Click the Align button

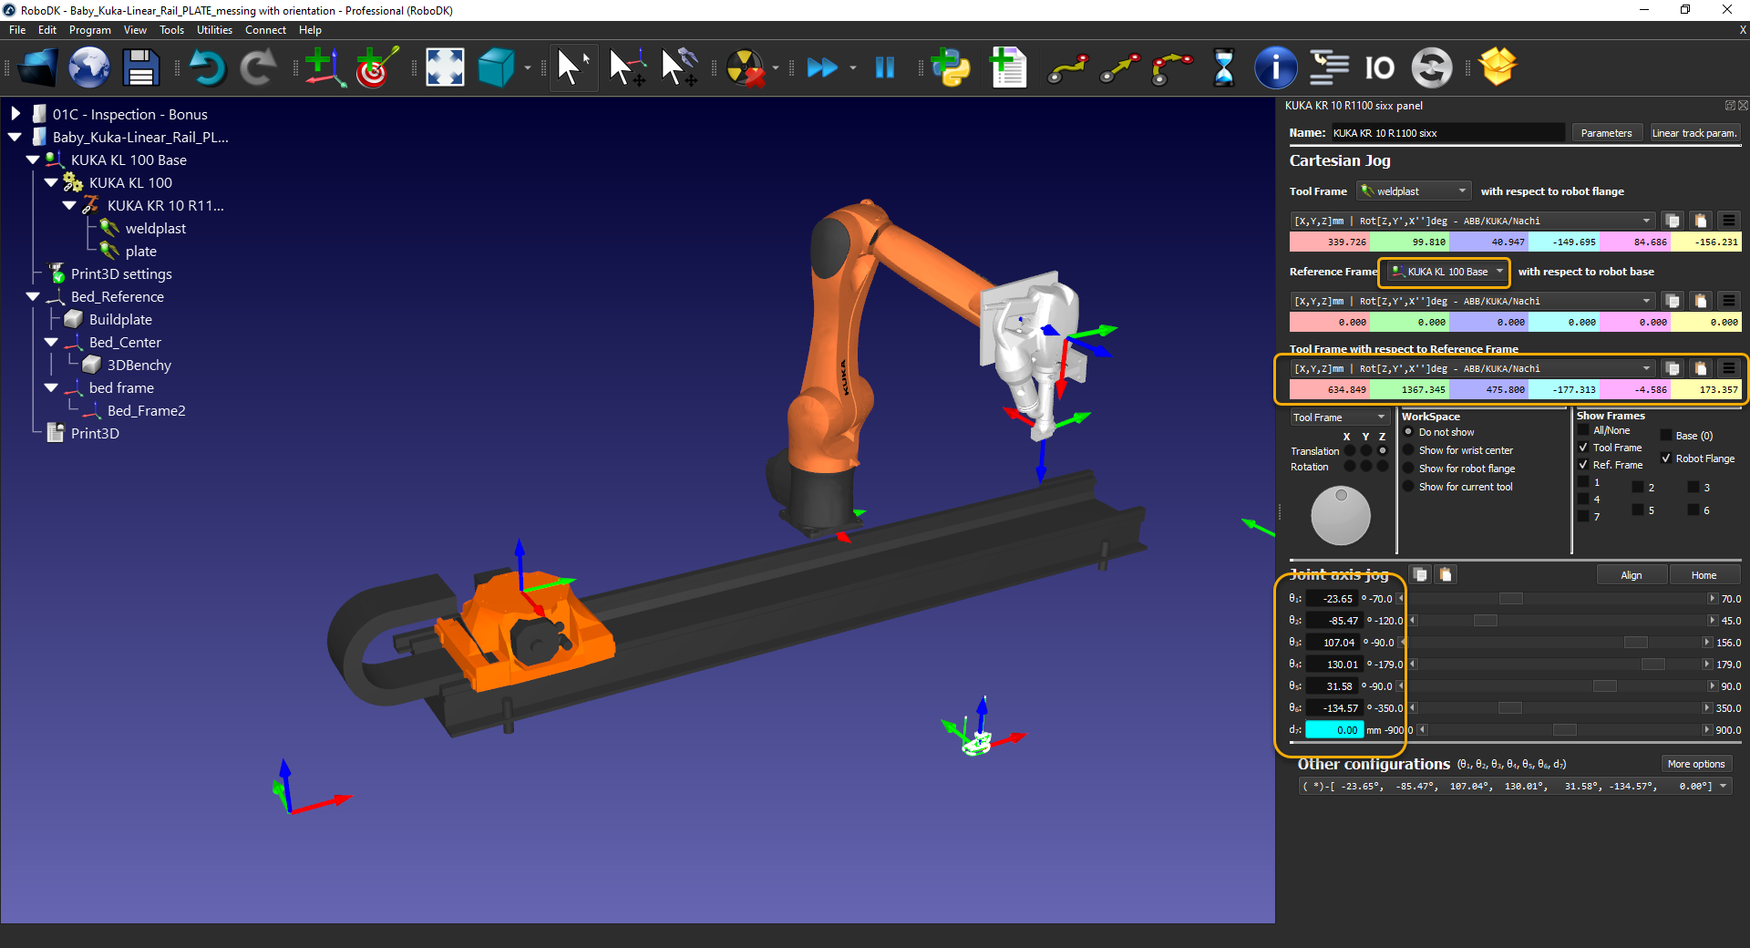click(x=1632, y=575)
